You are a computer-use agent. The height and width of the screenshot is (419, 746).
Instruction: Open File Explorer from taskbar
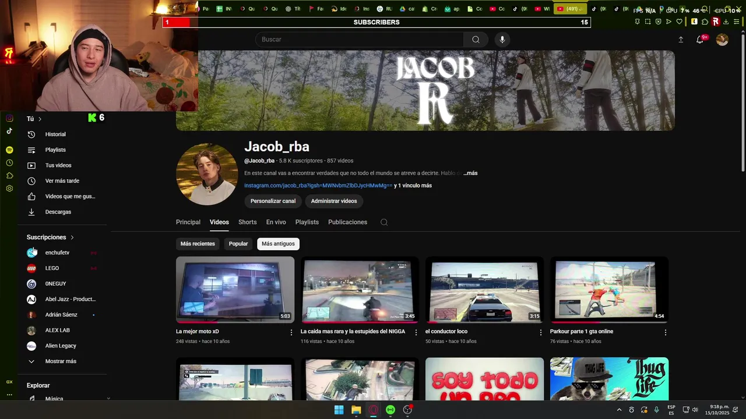point(356,410)
